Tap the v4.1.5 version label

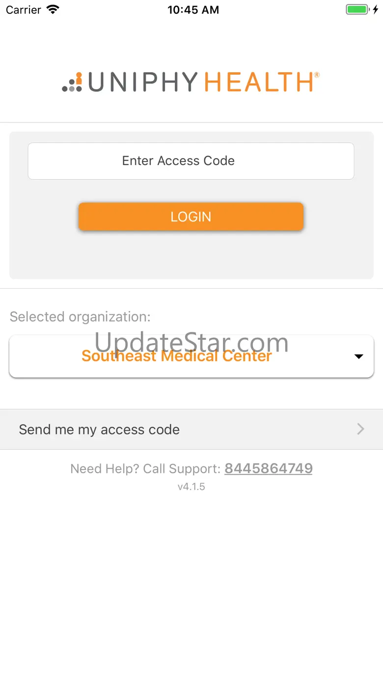pos(191,487)
